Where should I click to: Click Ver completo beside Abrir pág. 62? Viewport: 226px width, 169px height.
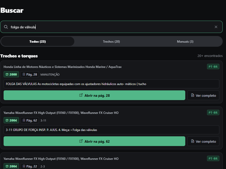tap(203, 141)
